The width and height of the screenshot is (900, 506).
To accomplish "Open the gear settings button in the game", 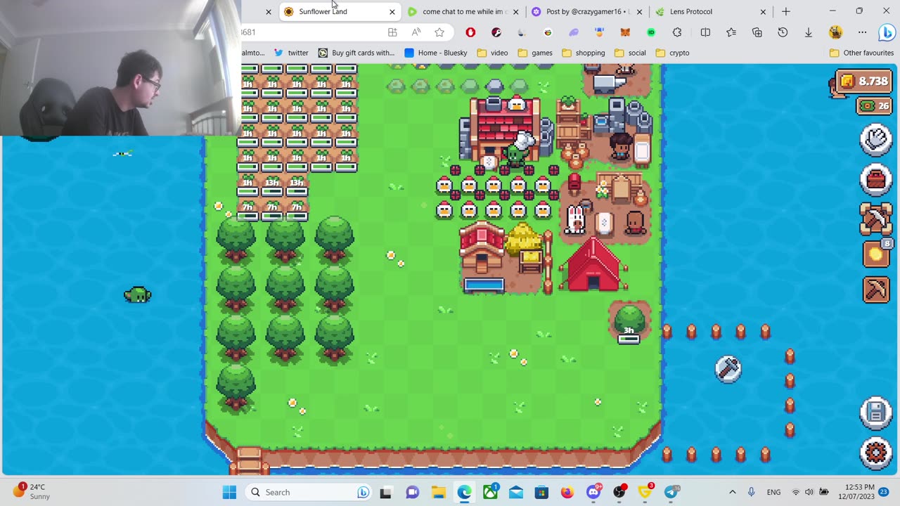I will coord(876,452).
